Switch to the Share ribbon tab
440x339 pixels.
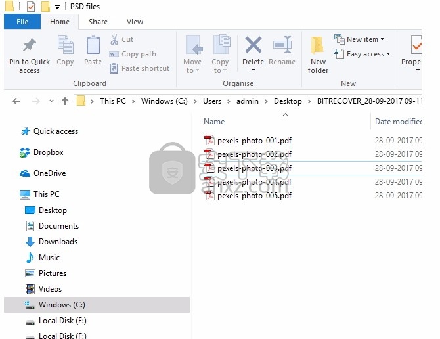pyautogui.click(x=99, y=22)
